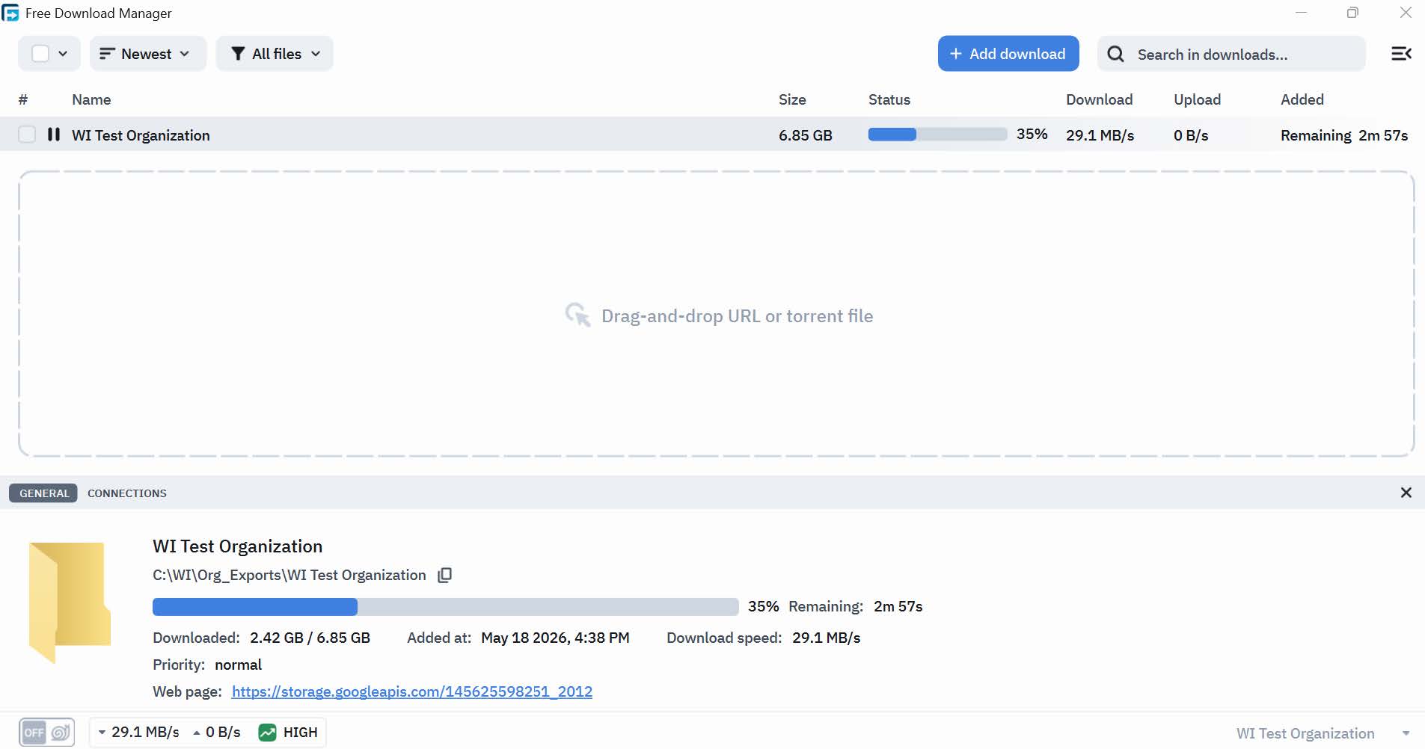This screenshot has height=749, width=1425.
Task: Expand the select-all checkbox dropdown arrow
Action: pos(63,54)
